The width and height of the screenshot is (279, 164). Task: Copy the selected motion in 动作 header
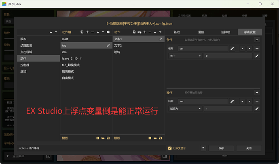(134, 32)
